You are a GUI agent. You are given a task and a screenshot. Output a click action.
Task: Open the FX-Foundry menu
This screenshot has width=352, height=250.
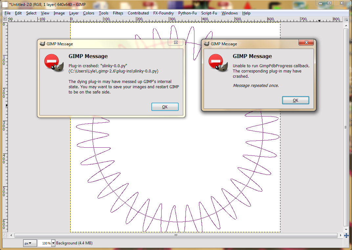164,13
